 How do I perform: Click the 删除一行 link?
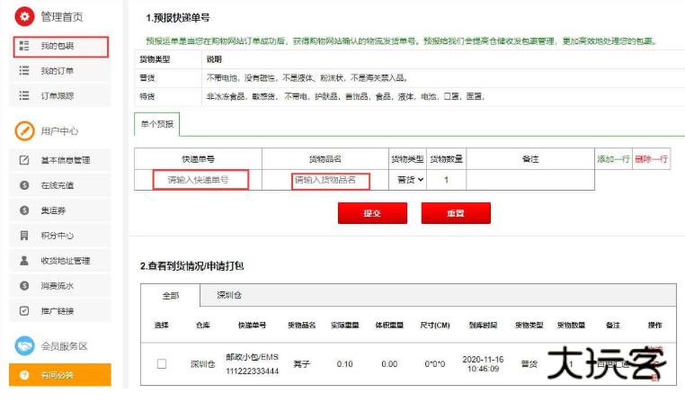pyautogui.click(x=652, y=159)
